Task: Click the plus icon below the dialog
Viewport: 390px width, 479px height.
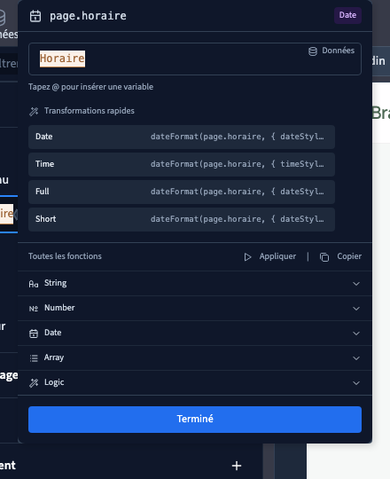Action: (x=237, y=466)
